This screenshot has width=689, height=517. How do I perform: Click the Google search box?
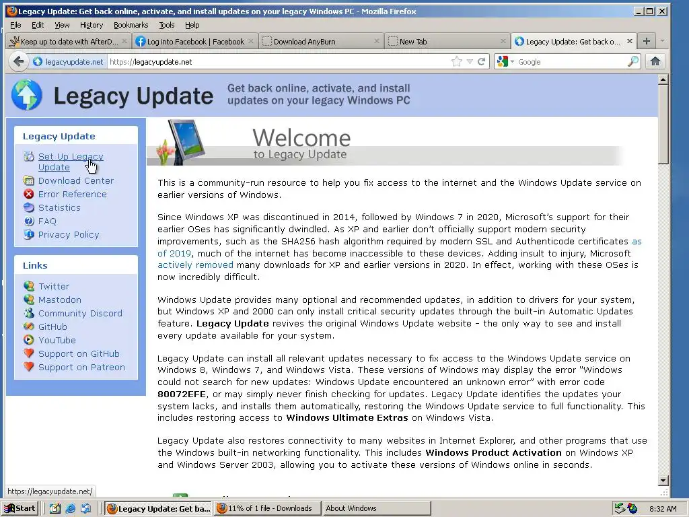pyautogui.click(x=571, y=61)
